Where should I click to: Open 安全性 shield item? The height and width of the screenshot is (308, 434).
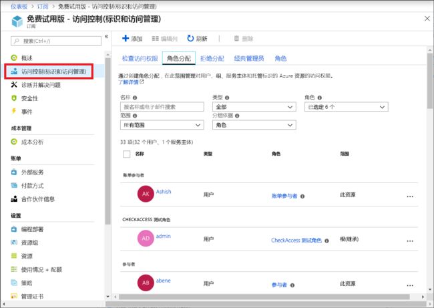tap(25, 98)
